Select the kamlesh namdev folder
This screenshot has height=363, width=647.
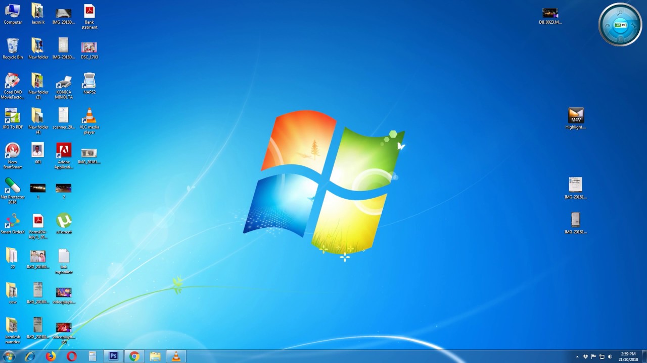pyautogui.click(x=13, y=331)
